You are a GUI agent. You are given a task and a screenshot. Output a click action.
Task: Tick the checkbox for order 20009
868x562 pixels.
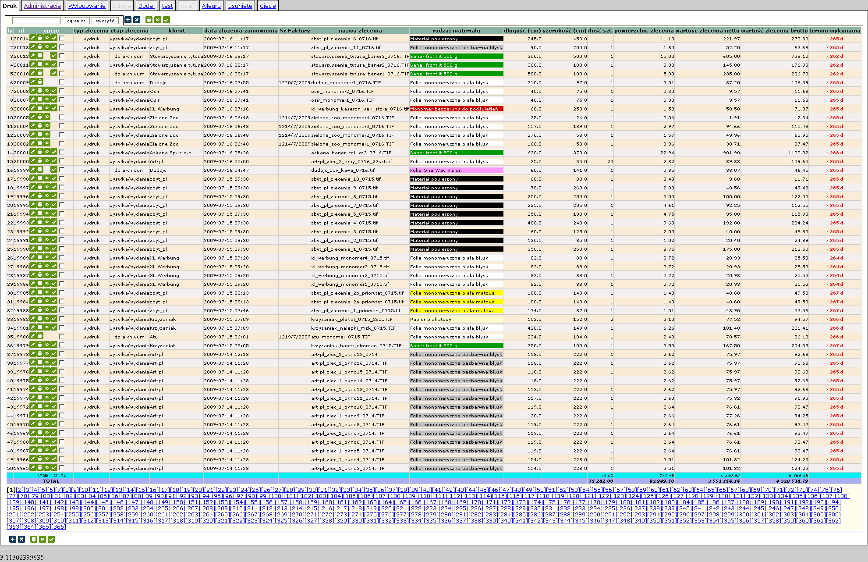click(x=62, y=82)
